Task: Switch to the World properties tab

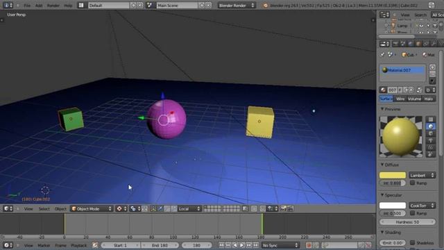Action: point(410,44)
